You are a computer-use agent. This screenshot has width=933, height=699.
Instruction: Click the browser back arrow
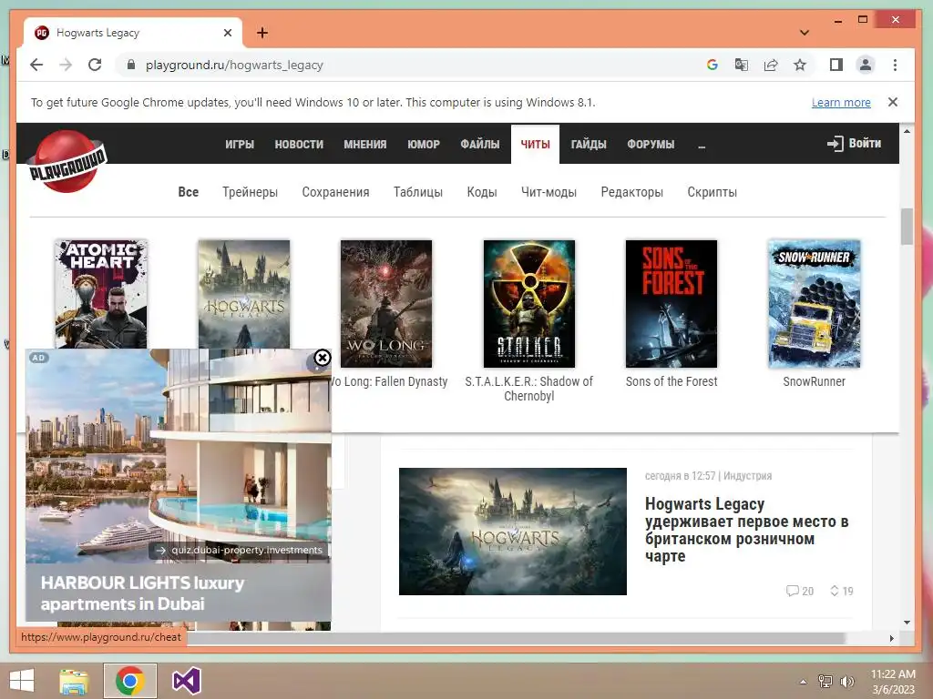(x=36, y=65)
